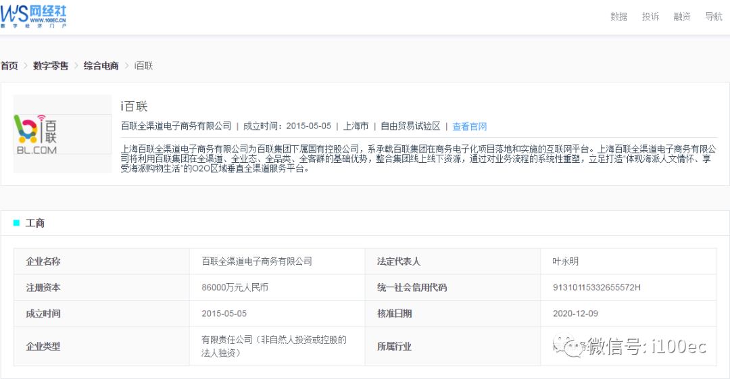Screen dimensions: 730x379
Task: Select 核准日期 label cell
Action: pos(452,313)
